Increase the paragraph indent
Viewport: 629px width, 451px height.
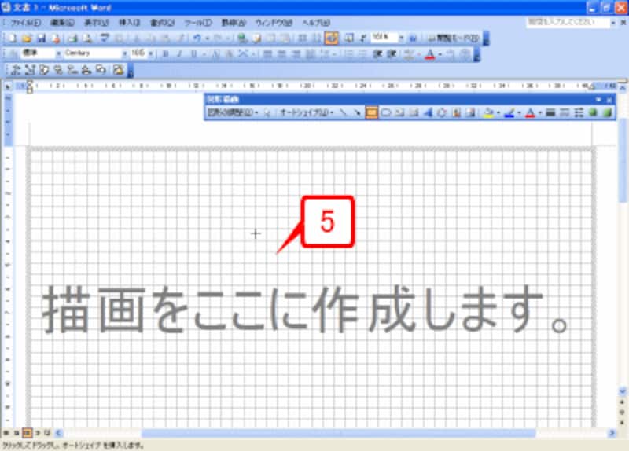pos(392,53)
